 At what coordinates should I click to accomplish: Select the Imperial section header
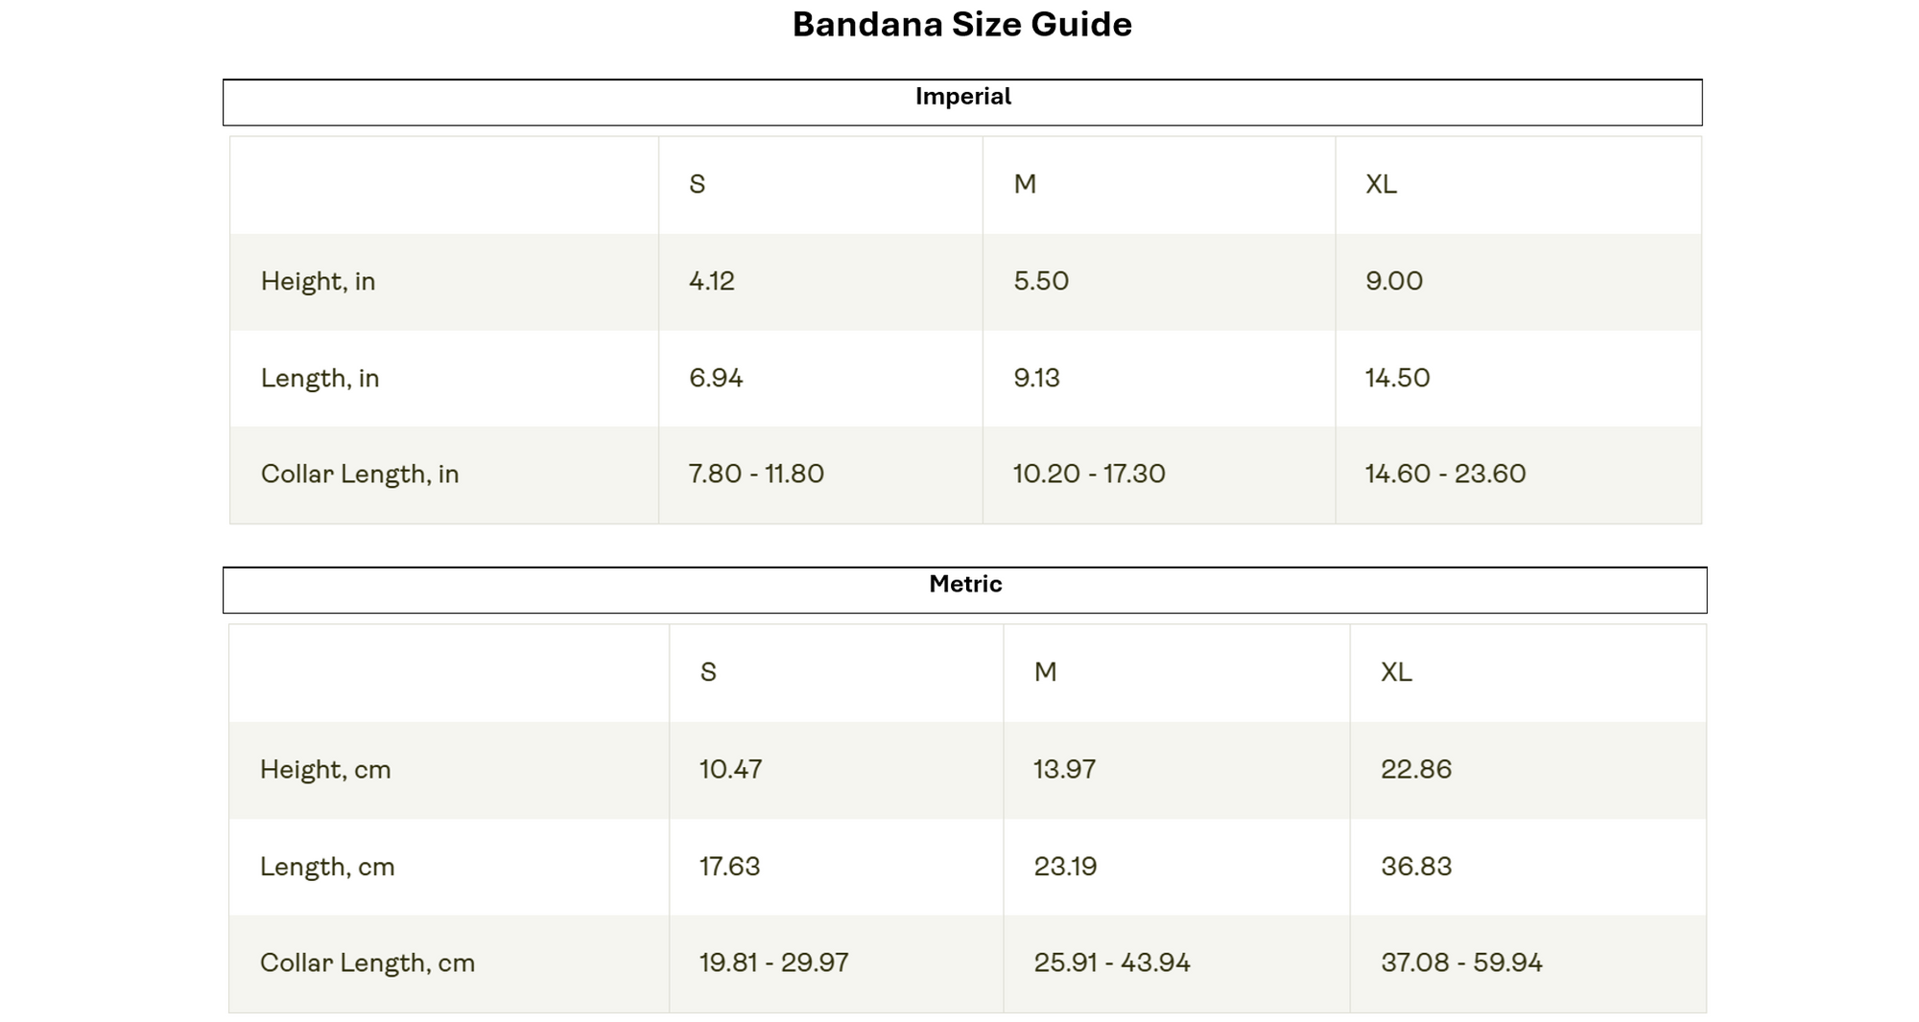(x=962, y=97)
